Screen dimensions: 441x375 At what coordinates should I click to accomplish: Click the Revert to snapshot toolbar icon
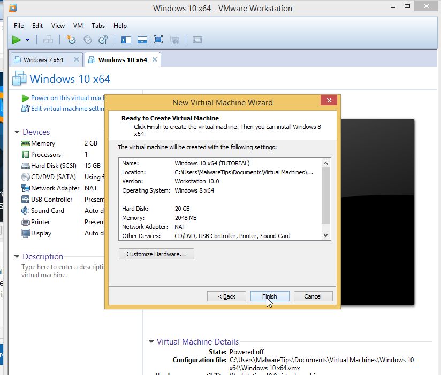[x=87, y=40]
